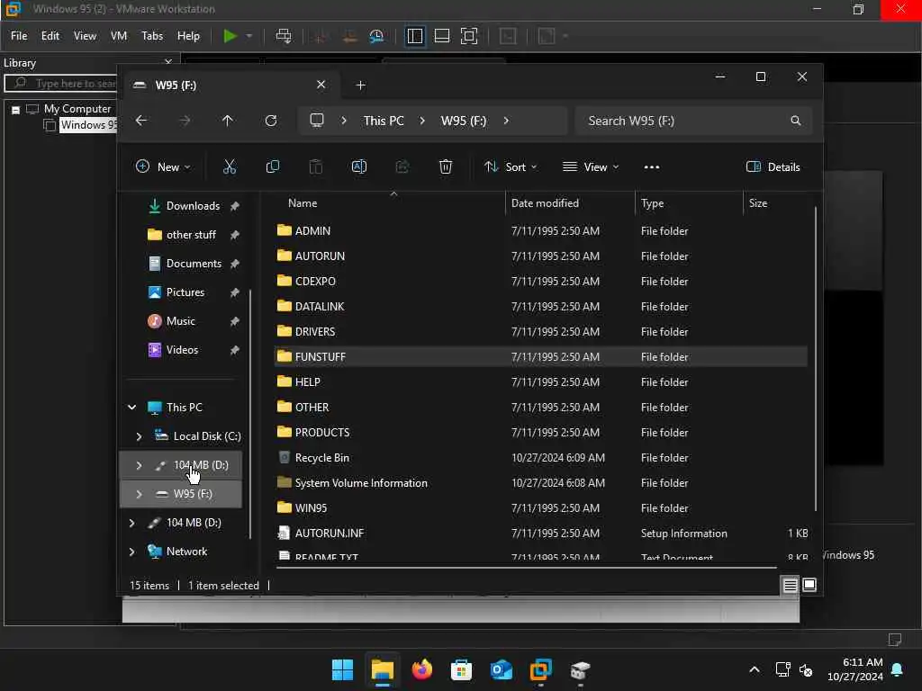Screen dimensions: 922x691
Task: Click the Delete trash can icon
Action: point(446,166)
